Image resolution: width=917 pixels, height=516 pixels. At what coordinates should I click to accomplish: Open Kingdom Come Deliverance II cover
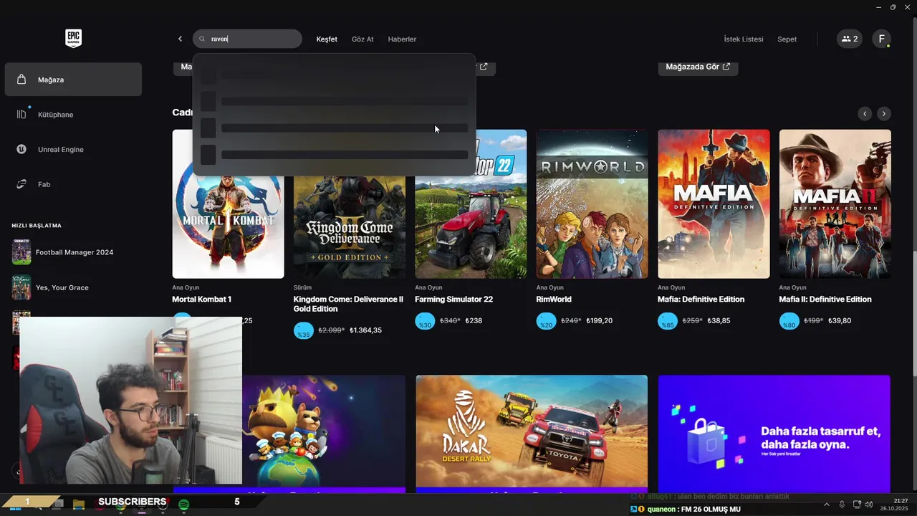coord(349,226)
